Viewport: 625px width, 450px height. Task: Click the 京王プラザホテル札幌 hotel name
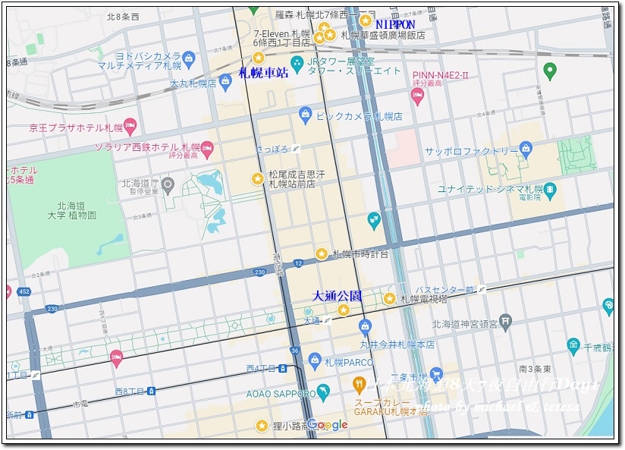[x=76, y=127]
